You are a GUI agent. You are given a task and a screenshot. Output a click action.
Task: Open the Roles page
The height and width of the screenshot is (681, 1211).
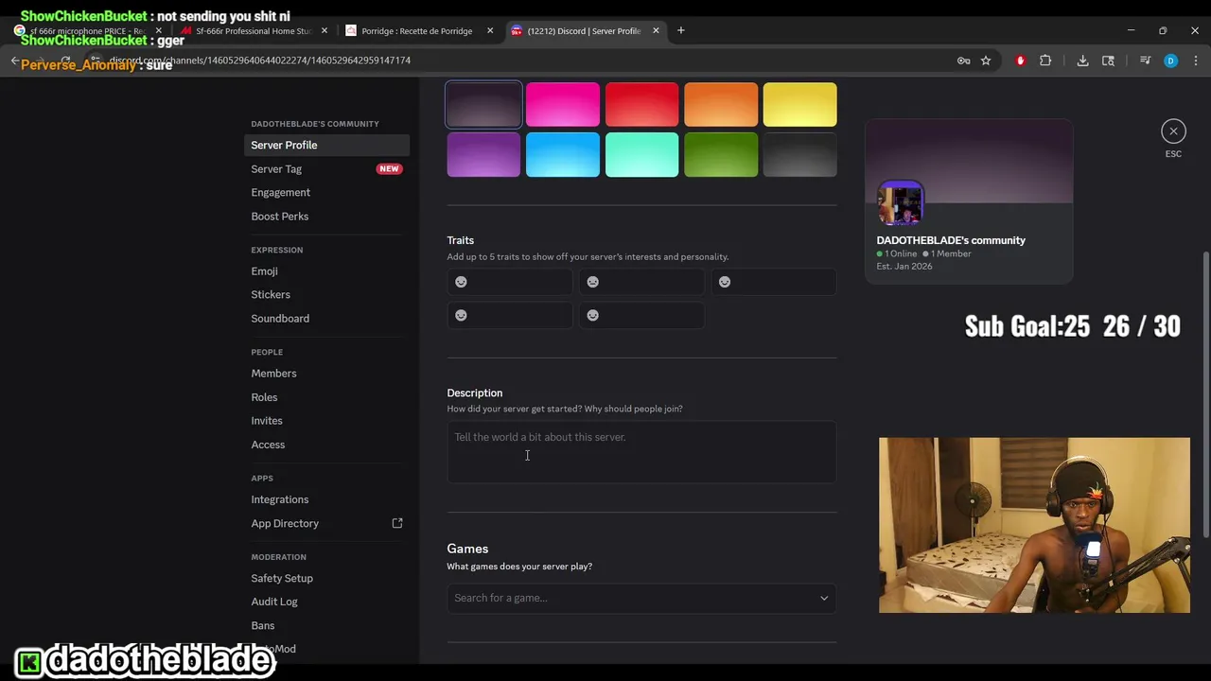326,396
